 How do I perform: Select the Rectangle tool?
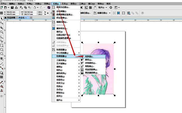coord(2,45)
